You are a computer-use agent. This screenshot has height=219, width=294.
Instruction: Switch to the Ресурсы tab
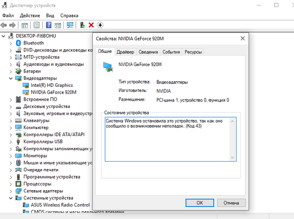pyautogui.click(x=193, y=52)
